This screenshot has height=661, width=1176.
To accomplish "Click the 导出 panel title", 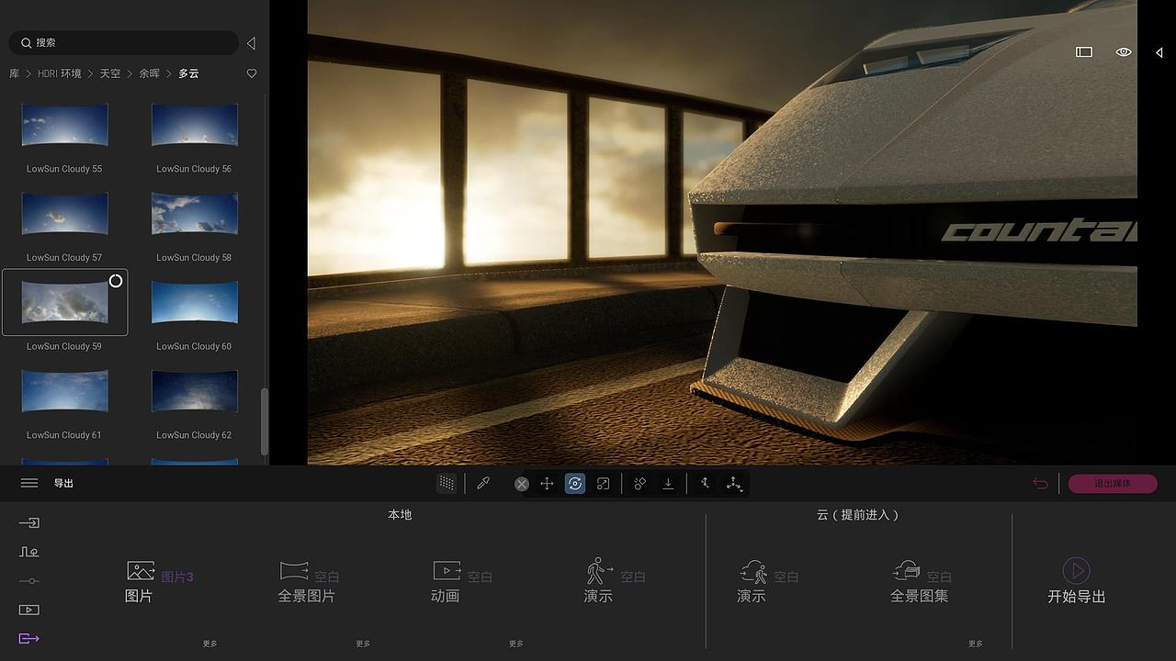I will pyautogui.click(x=63, y=483).
